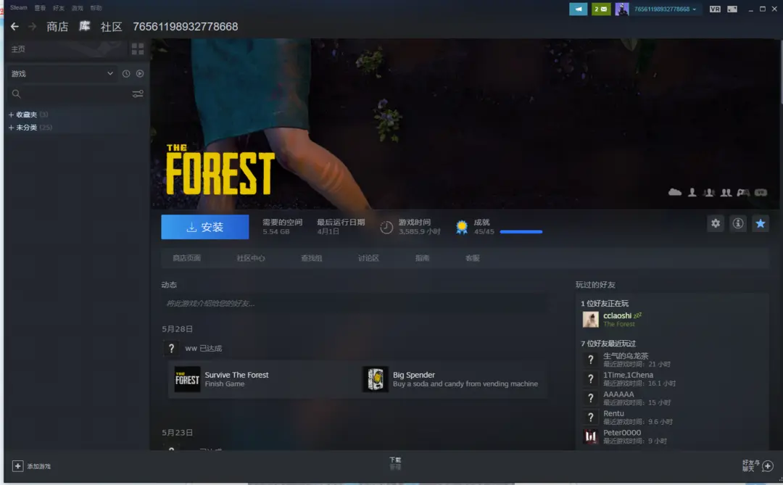This screenshot has width=783, height=485.
Task: Open the 社区中心 link
Action: tap(251, 258)
